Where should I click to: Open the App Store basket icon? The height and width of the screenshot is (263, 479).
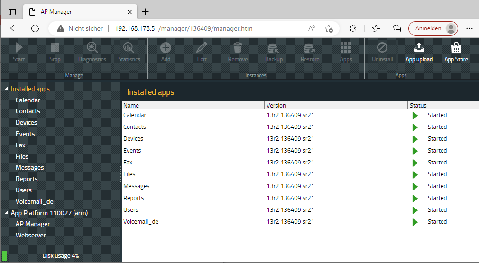tap(456, 48)
